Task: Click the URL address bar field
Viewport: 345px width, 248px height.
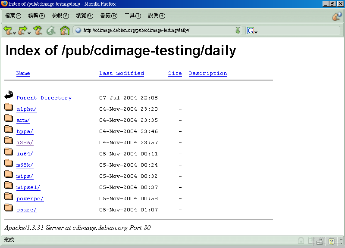Action: coord(155,30)
